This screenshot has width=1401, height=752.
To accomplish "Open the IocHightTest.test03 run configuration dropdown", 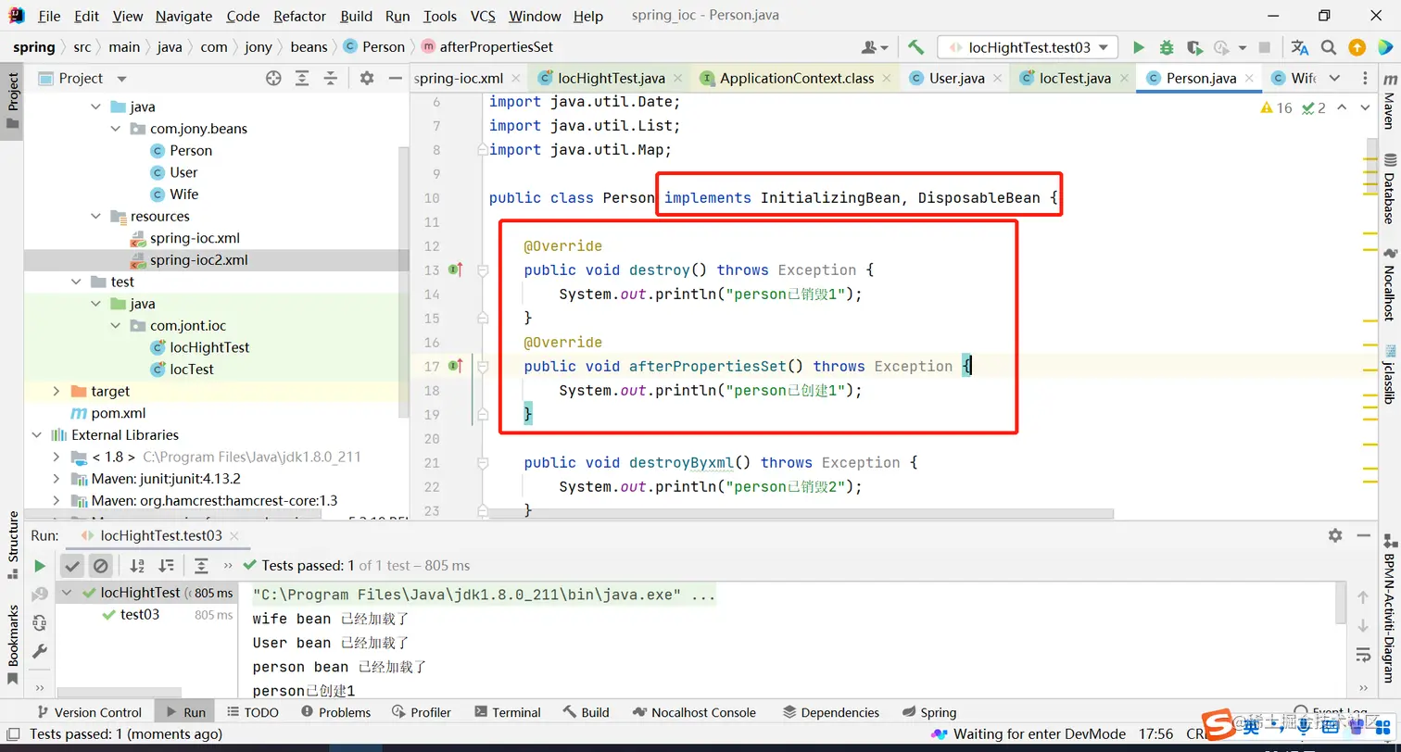I will click(1028, 47).
